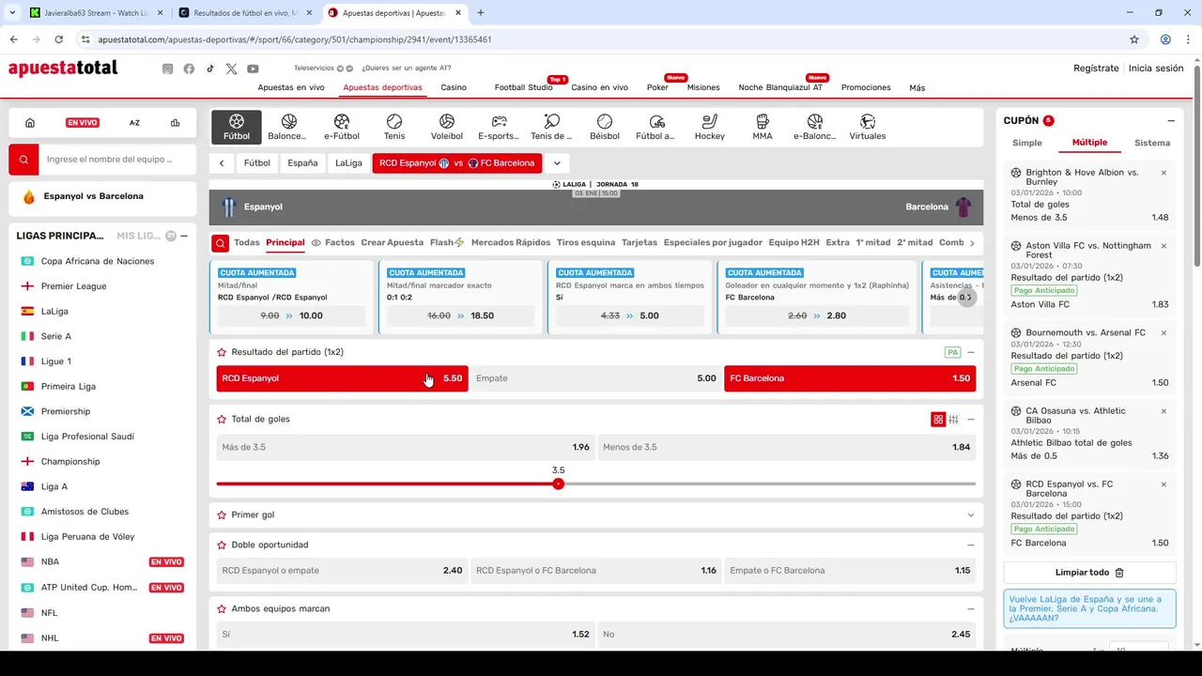Select the e-Fútbol sport icon
The width and height of the screenshot is (1202, 676).
pos(342,127)
